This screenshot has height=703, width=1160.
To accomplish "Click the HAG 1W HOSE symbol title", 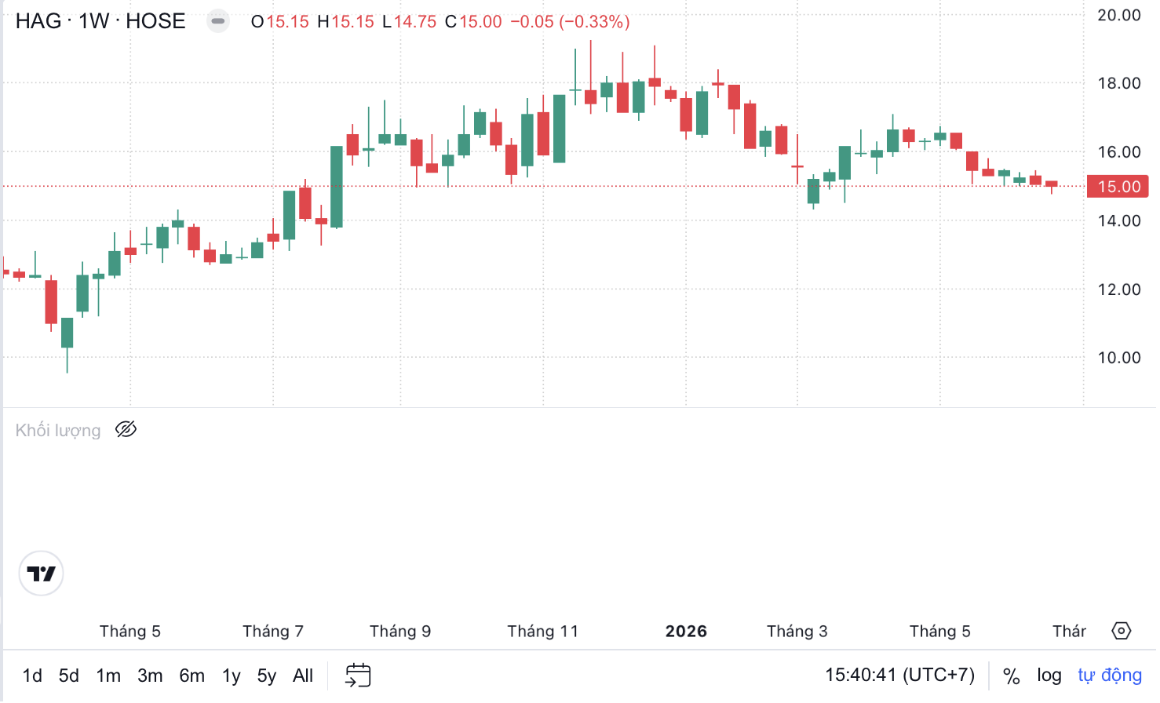I will (100, 21).
